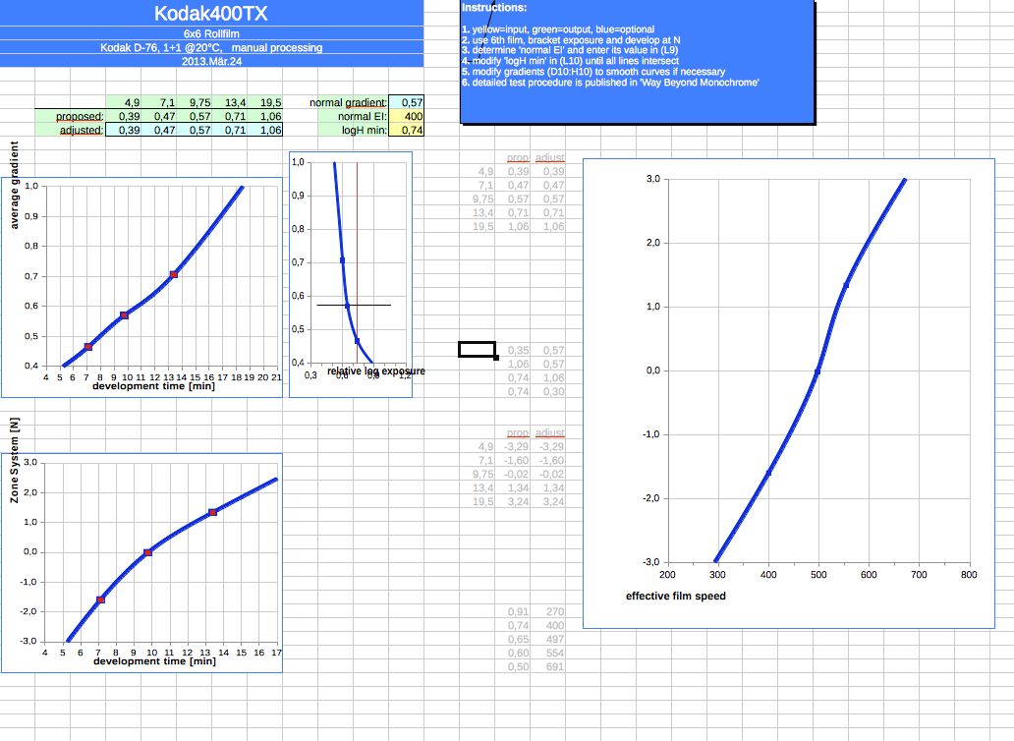Select 1,06 in the green proposed row
This screenshot has width=1014, height=741.
point(265,116)
